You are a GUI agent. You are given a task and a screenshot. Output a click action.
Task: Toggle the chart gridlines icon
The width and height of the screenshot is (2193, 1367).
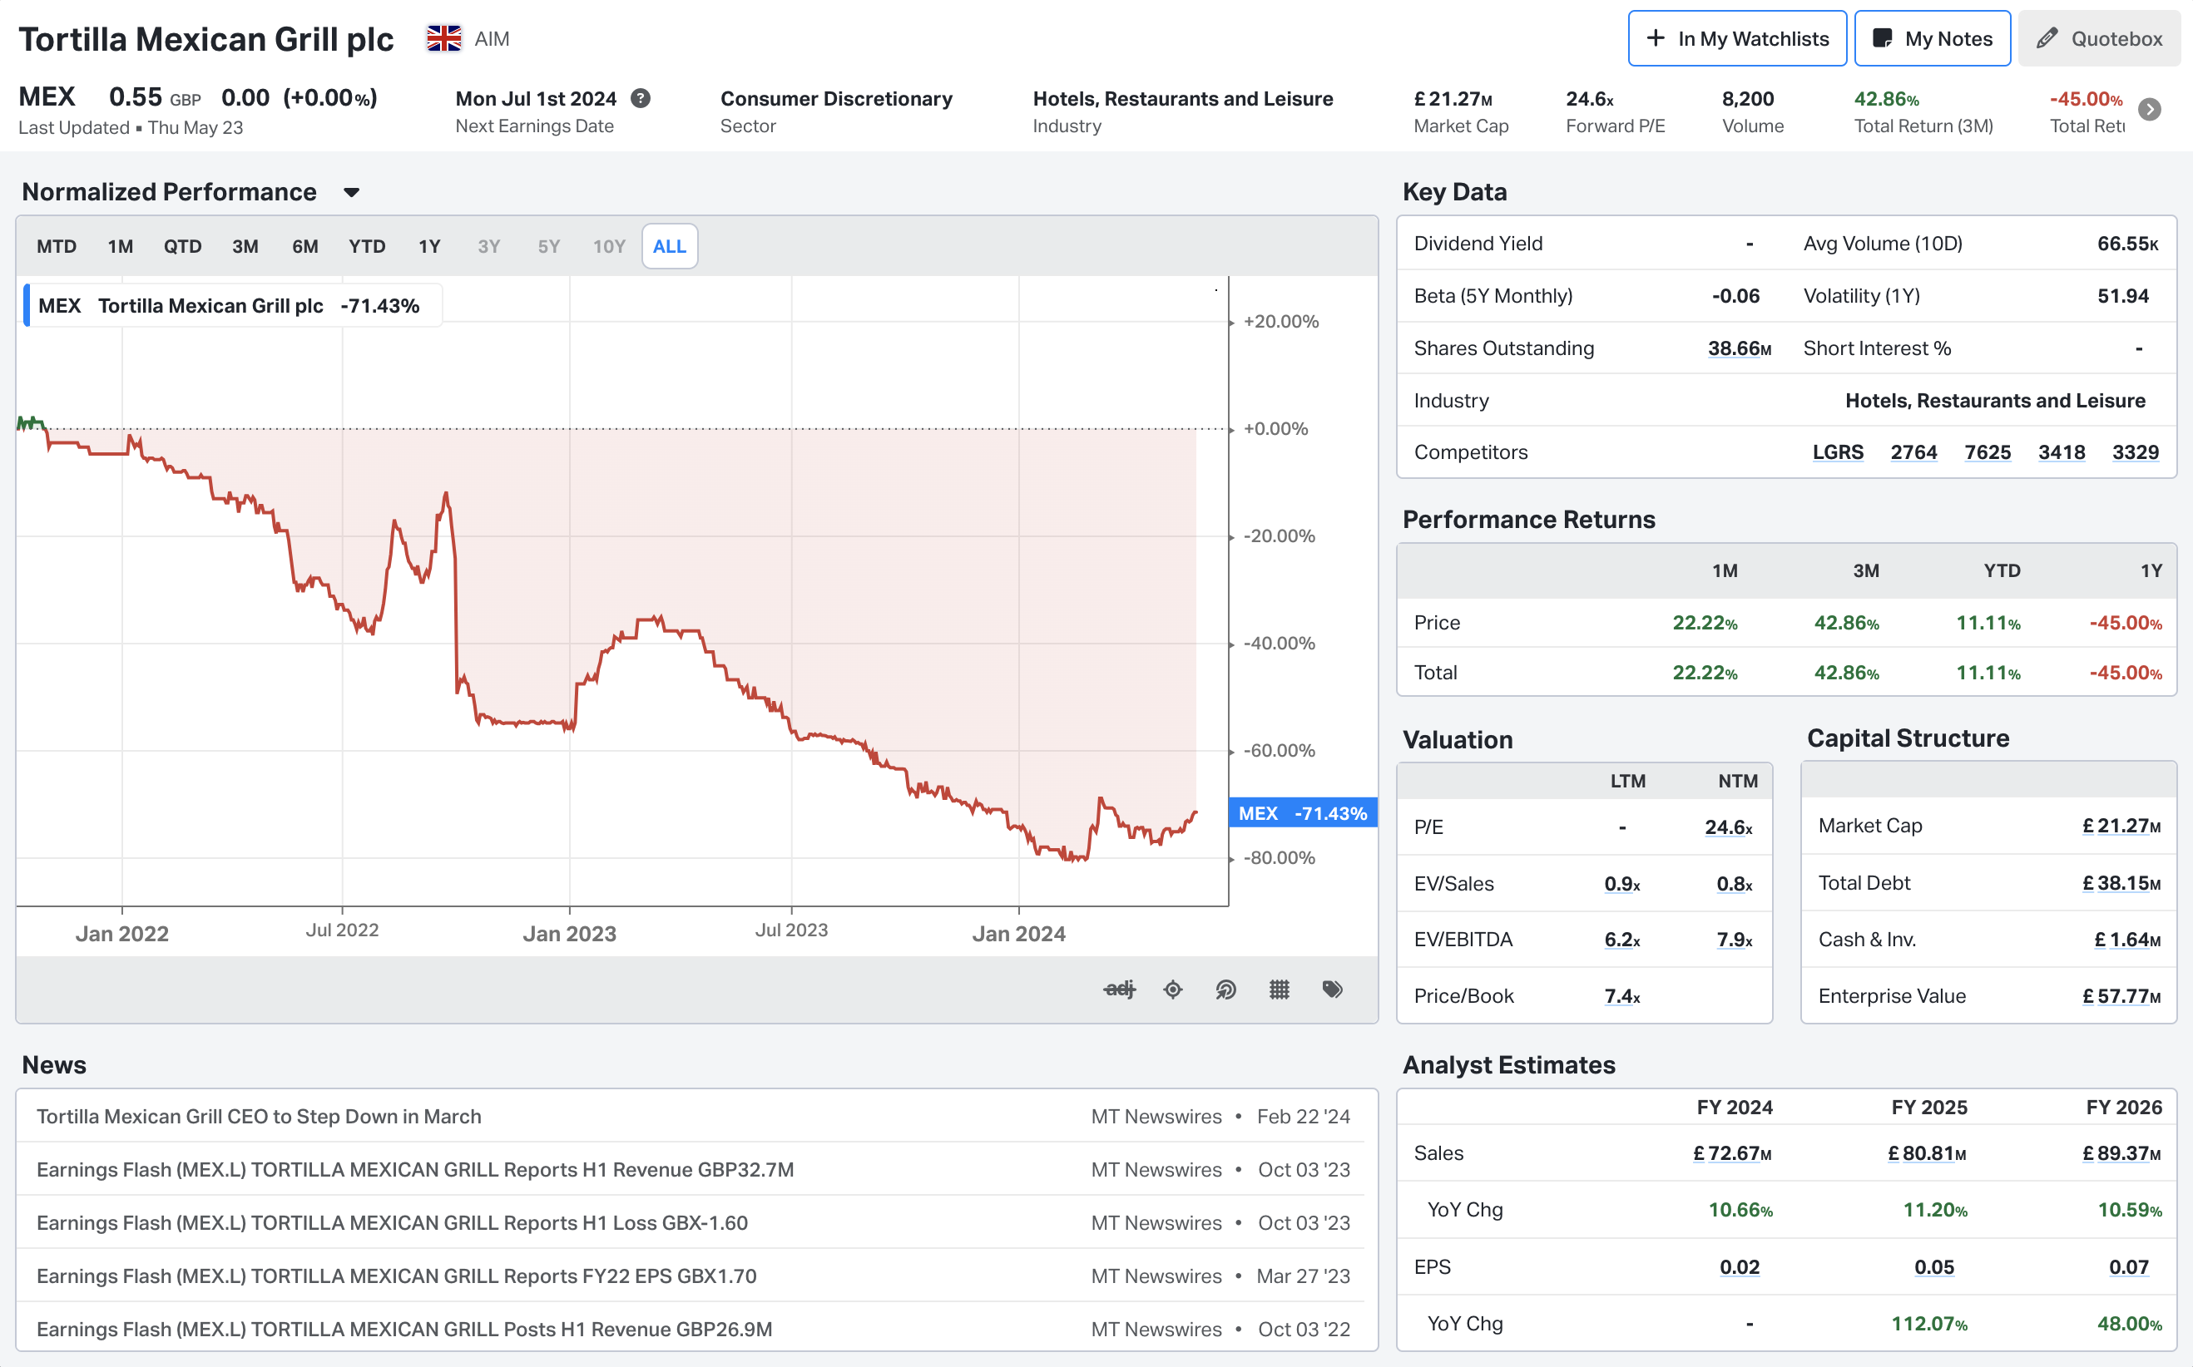pyautogui.click(x=1279, y=989)
